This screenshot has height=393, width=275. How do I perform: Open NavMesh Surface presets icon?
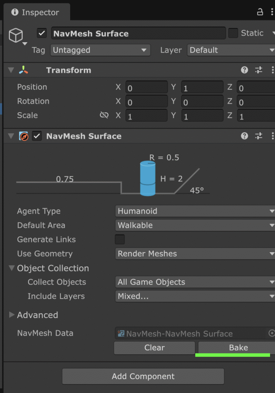point(259,136)
